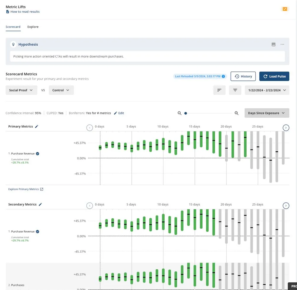
Task: Click next arrow on Secondary Metrics timeline
Action: point(286,205)
